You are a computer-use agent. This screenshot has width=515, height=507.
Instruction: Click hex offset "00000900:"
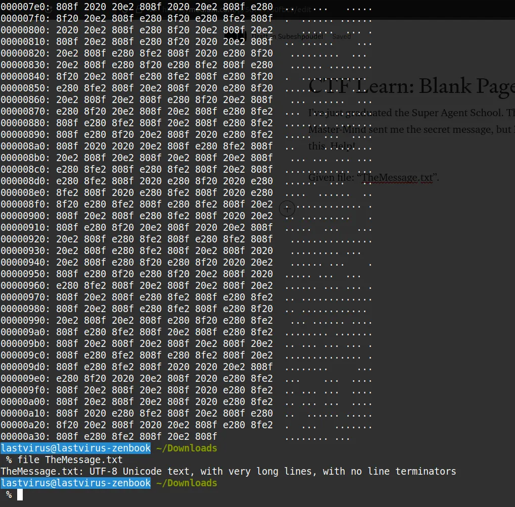click(x=25, y=216)
